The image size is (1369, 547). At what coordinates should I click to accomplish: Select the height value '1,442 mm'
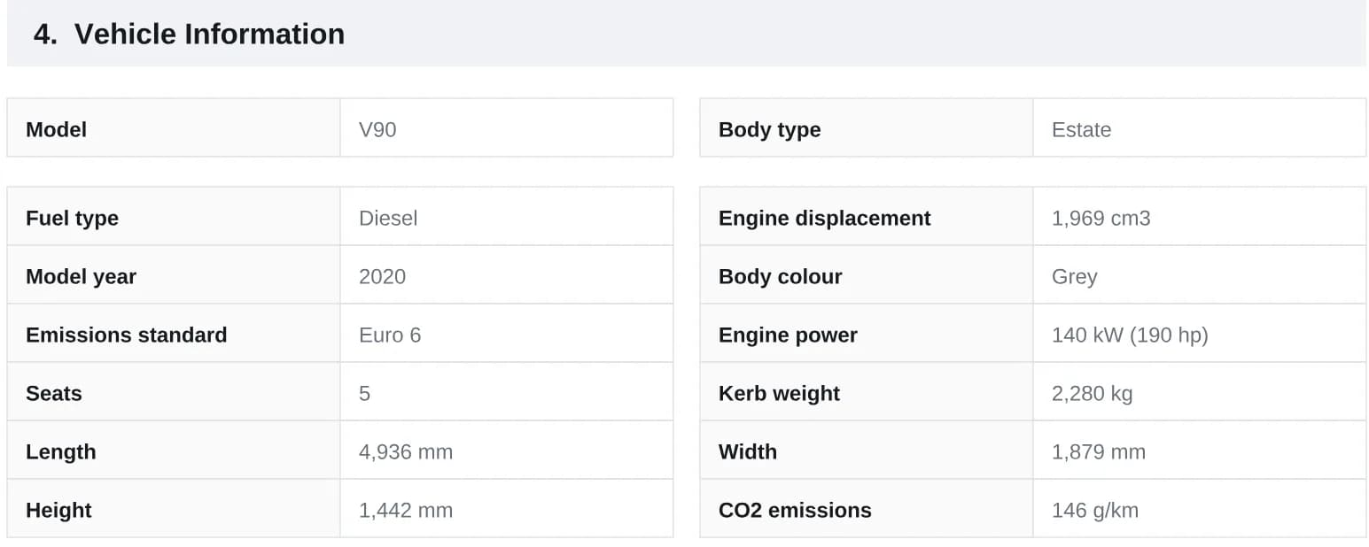[x=406, y=510]
